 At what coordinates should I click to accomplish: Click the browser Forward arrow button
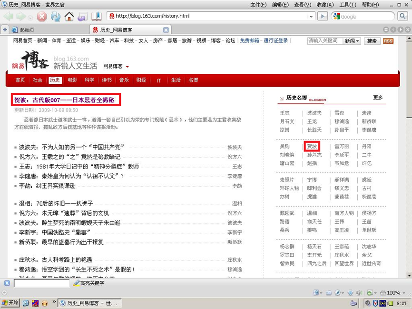21,17
